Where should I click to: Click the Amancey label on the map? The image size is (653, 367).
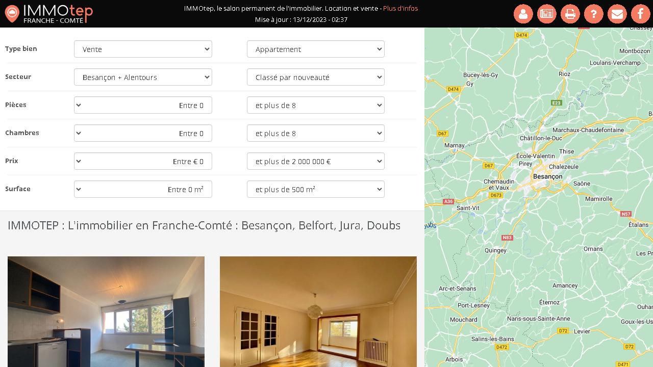[565, 285]
